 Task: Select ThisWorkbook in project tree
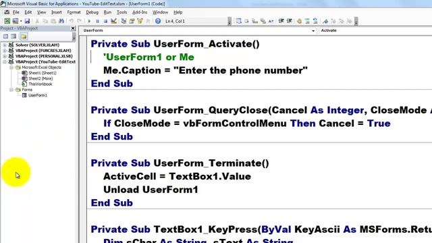[x=40, y=84]
